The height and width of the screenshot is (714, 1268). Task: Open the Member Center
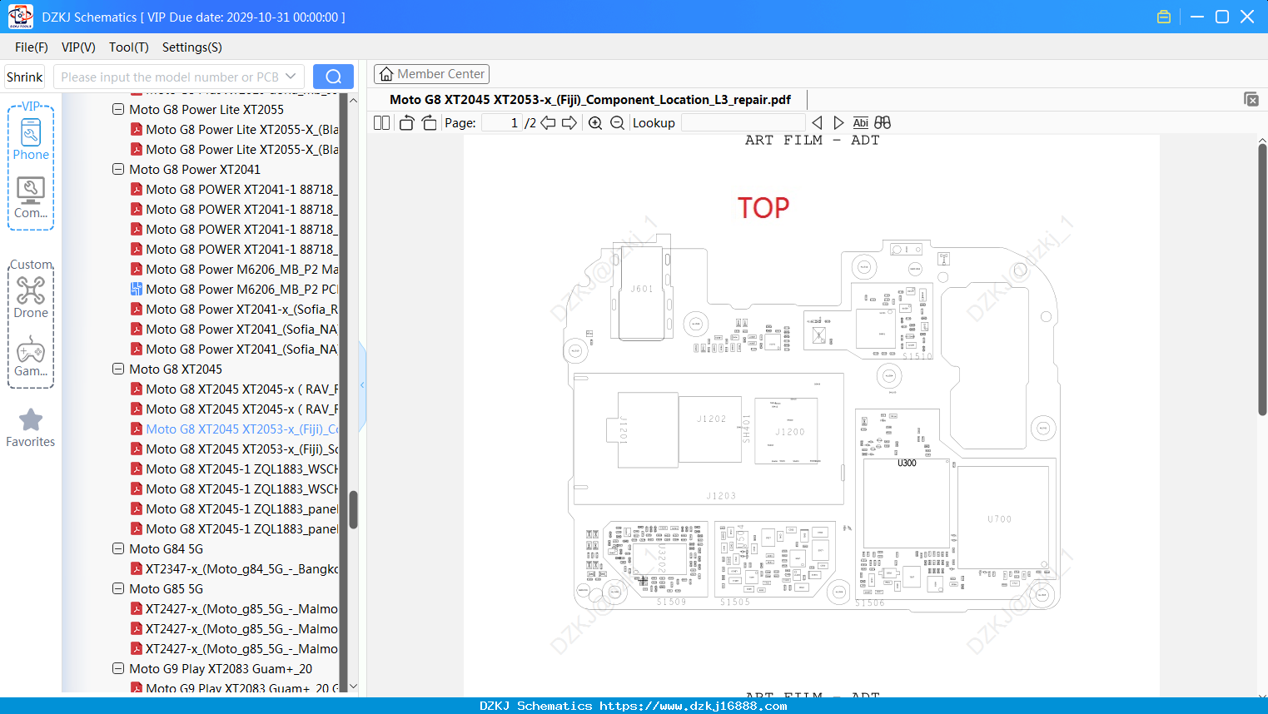point(431,74)
